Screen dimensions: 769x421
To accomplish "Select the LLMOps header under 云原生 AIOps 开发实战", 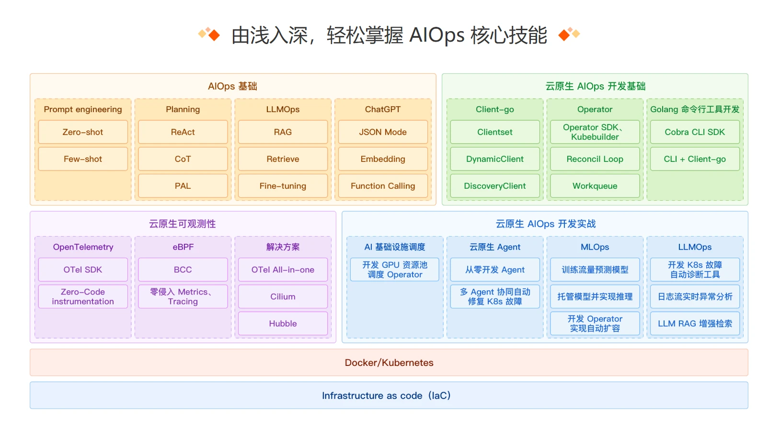I will pos(695,247).
